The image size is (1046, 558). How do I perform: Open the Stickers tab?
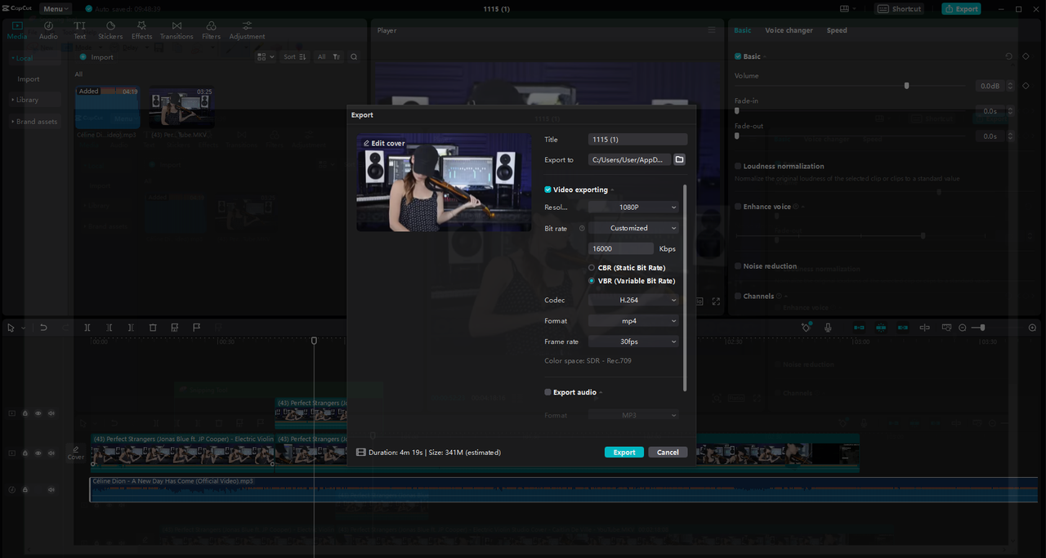tap(110, 30)
